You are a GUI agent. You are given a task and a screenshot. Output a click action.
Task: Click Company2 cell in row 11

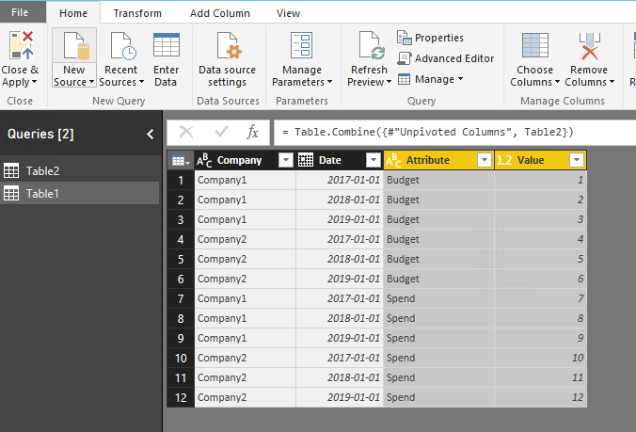pos(245,377)
